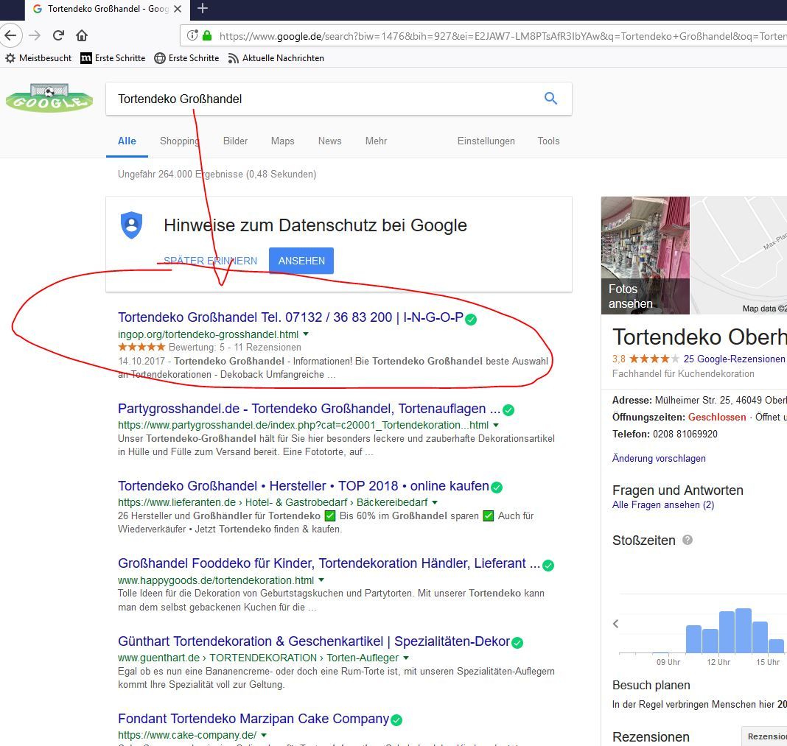Image resolution: width=787 pixels, height=746 pixels.
Task: Click the Geschlossen opening hours status
Action: click(x=717, y=417)
